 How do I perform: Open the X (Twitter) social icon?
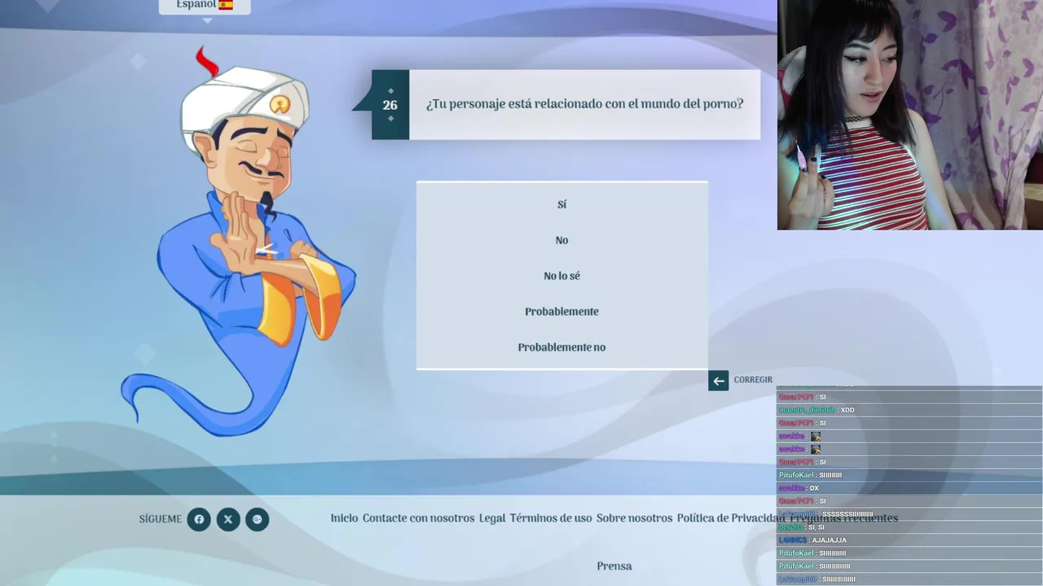[228, 519]
